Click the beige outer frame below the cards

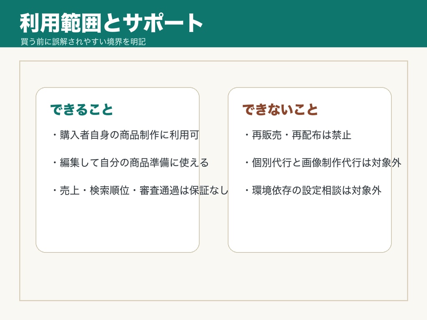(x=213, y=276)
